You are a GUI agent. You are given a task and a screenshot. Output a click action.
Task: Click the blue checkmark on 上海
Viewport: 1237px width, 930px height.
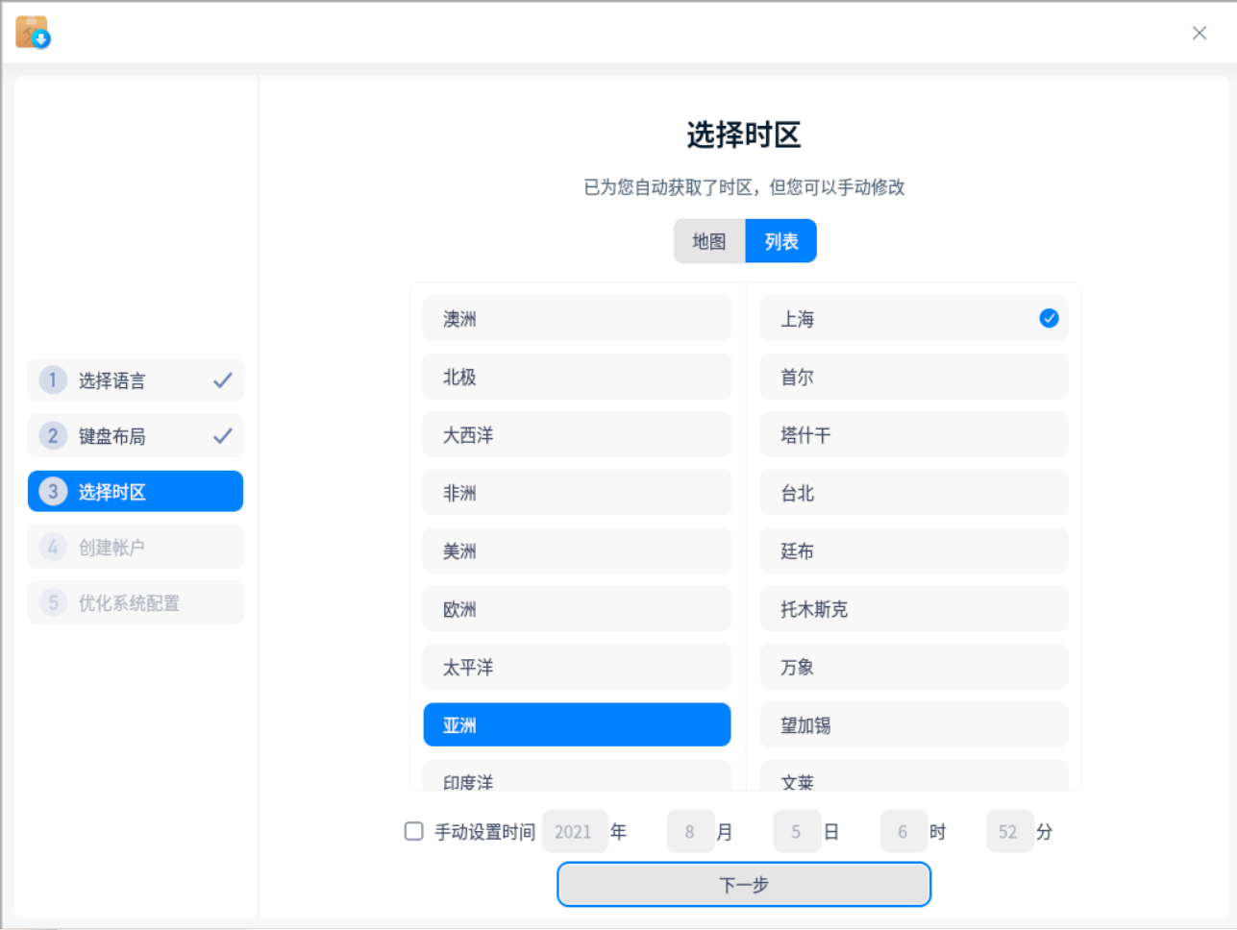1049,318
